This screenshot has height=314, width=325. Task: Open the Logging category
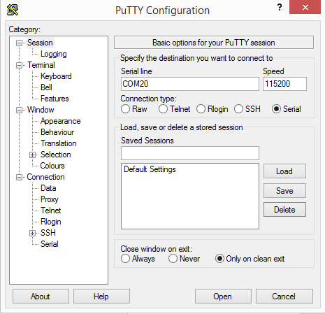(x=54, y=54)
